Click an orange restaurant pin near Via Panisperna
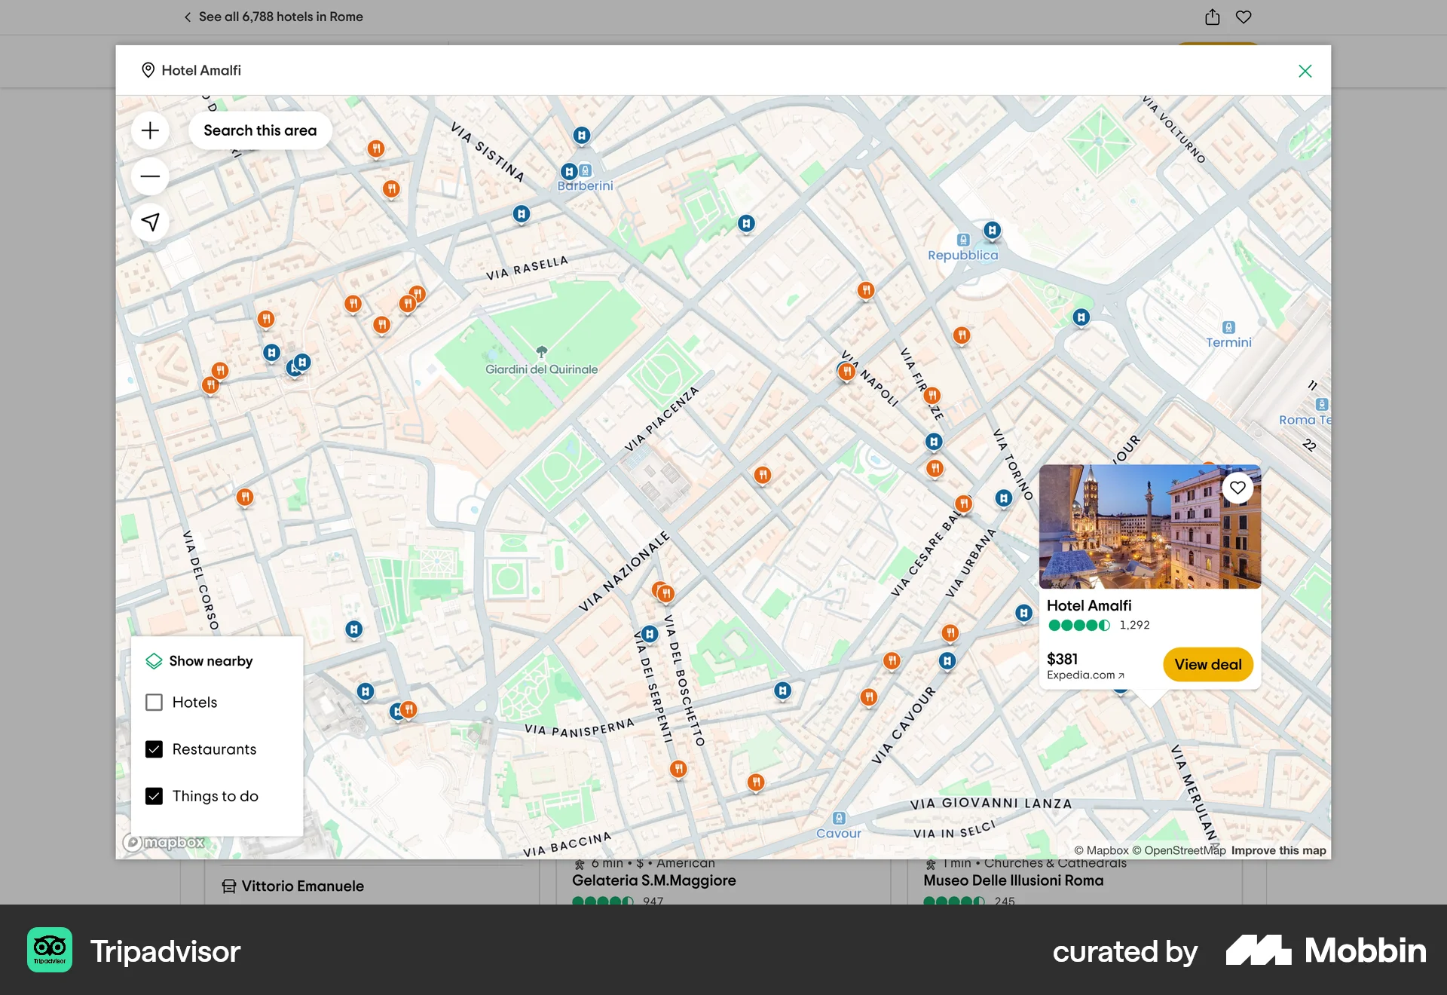Viewport: 1447px width, 995px height. click(x=679, y=769)
